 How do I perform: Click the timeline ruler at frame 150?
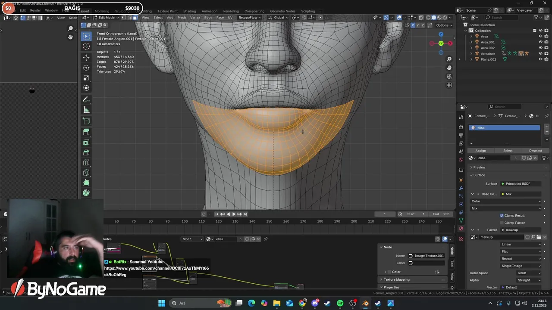pos(269,221)
